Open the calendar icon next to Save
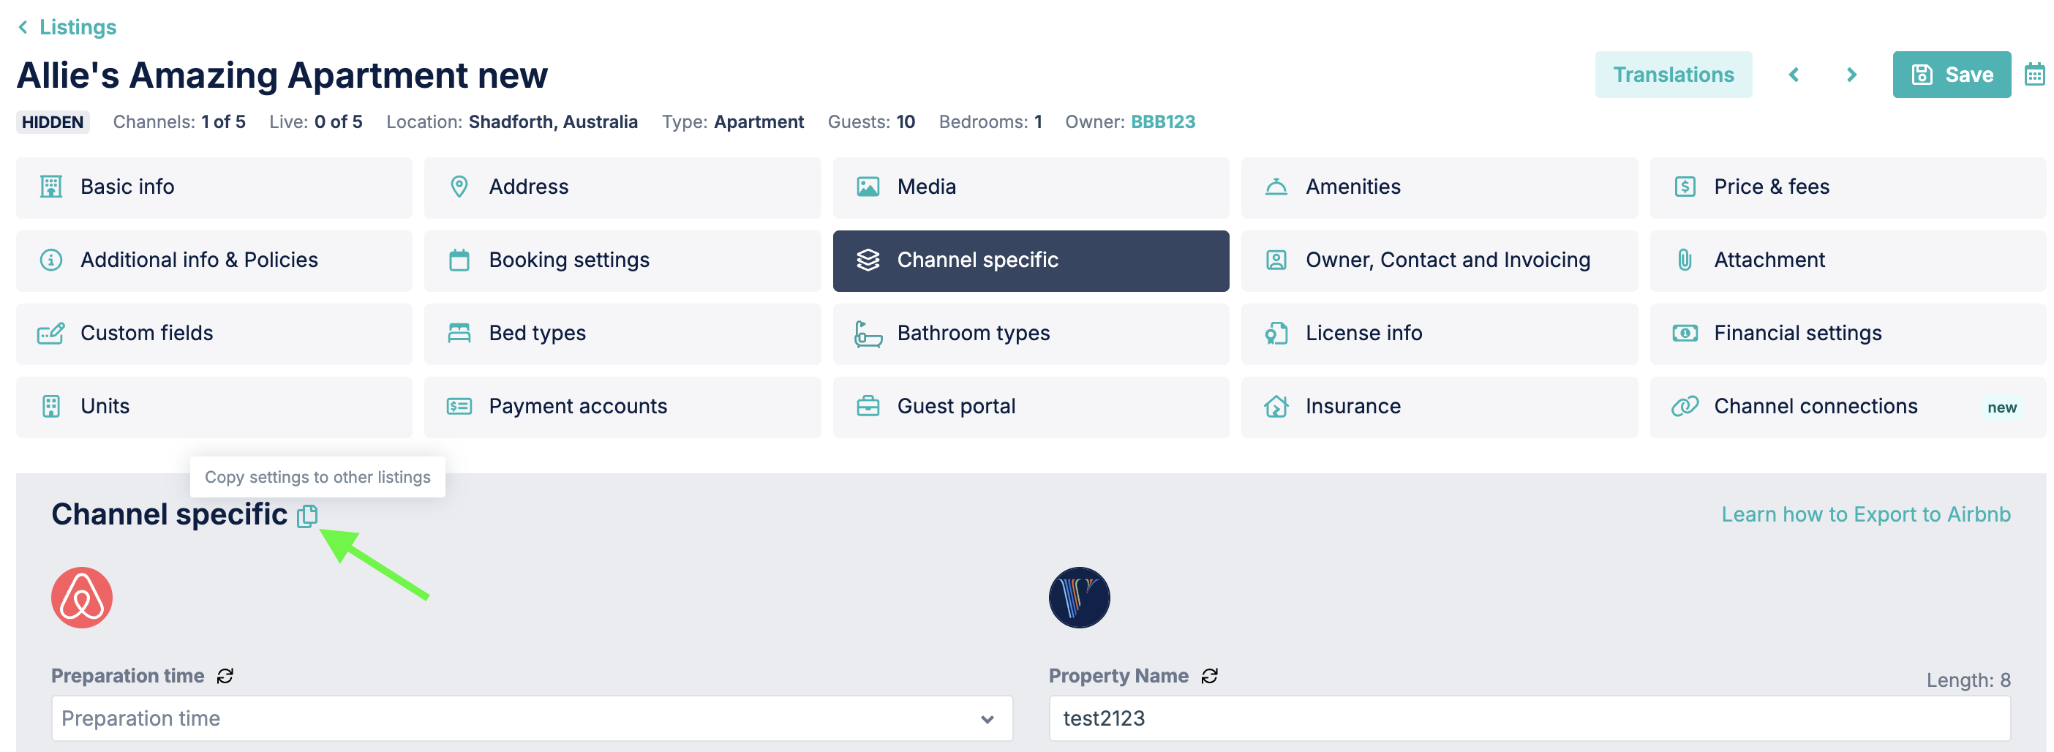2054x752 pixels. [x=2034, y=75]
